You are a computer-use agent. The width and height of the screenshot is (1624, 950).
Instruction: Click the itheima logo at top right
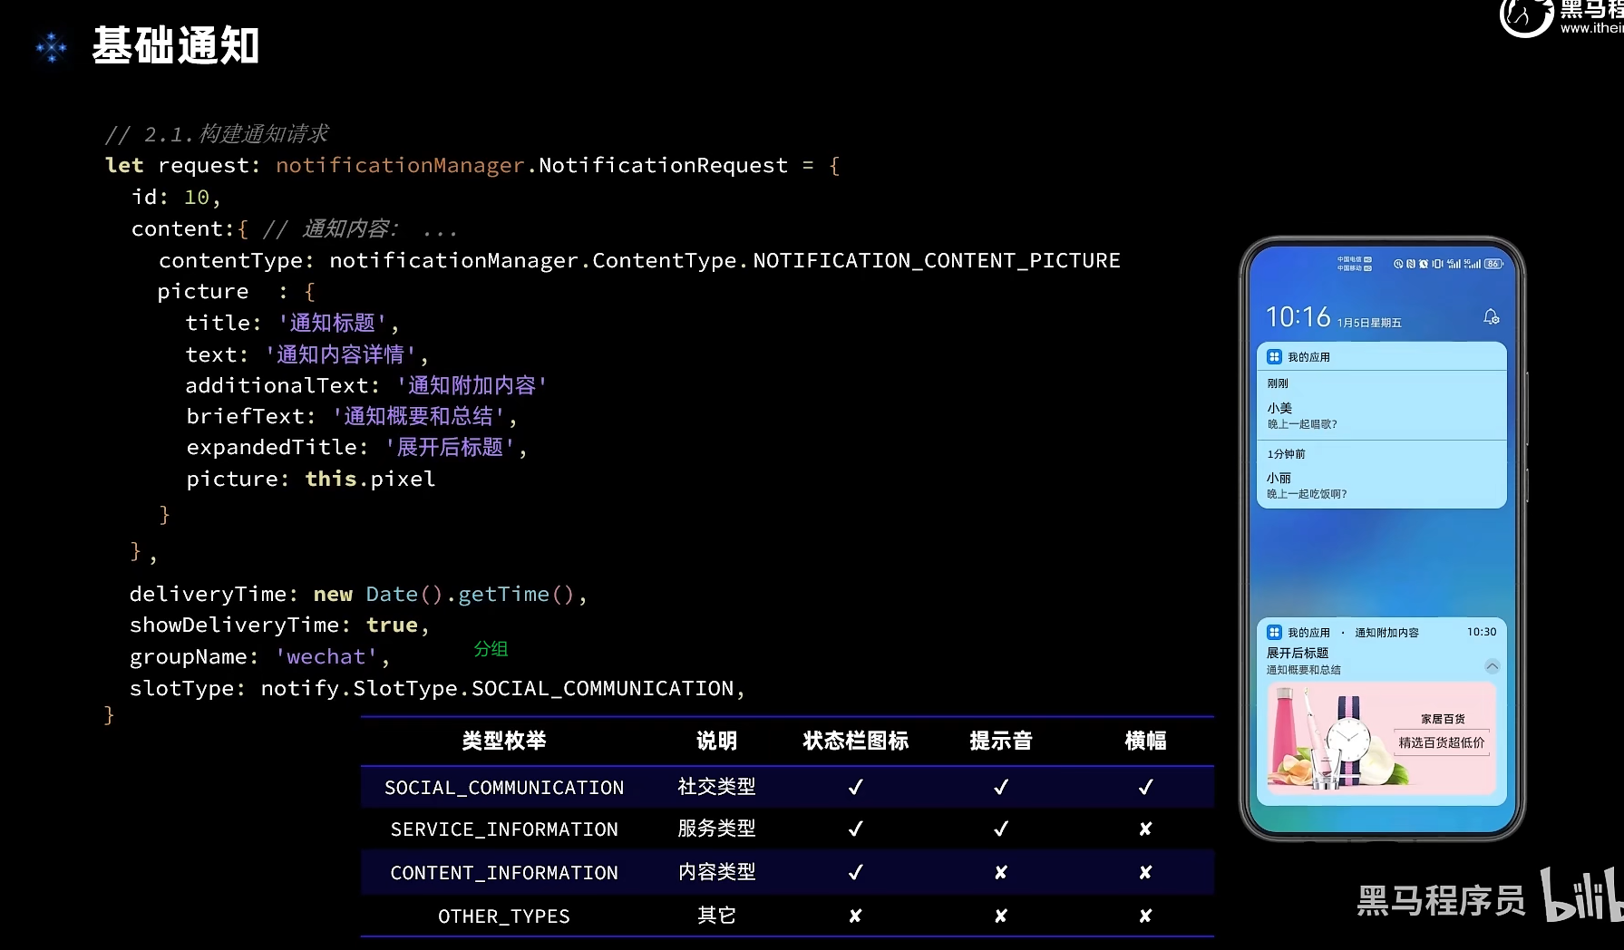click(x=1526, y=16)
